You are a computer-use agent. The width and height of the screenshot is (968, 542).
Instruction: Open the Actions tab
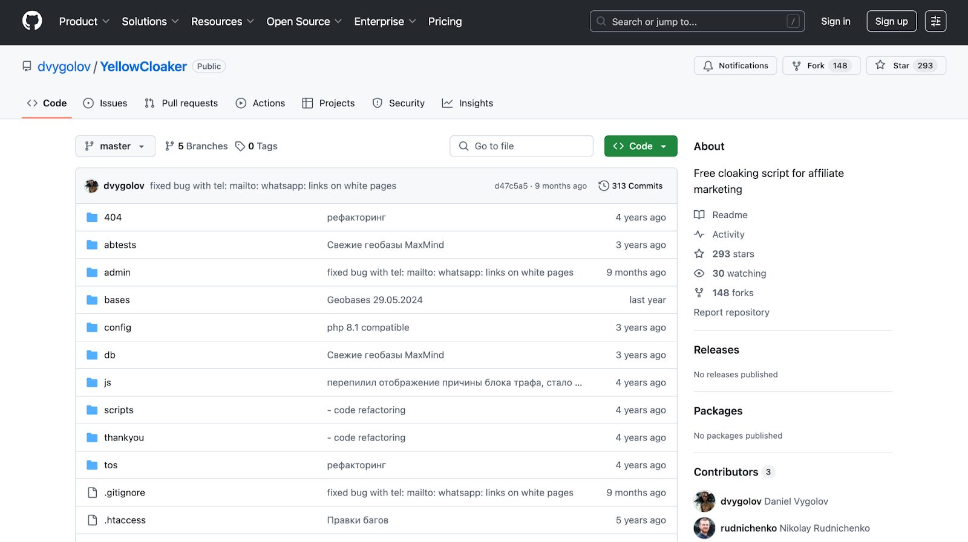[260, 103]
